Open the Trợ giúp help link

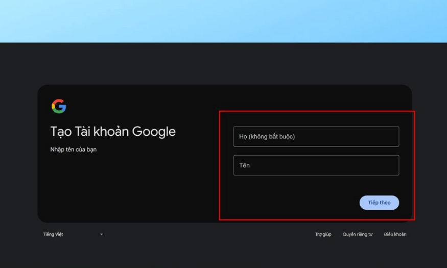point(323,234)
